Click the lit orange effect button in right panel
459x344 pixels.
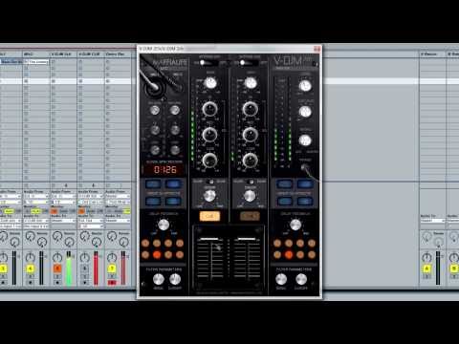coord(289,254)
